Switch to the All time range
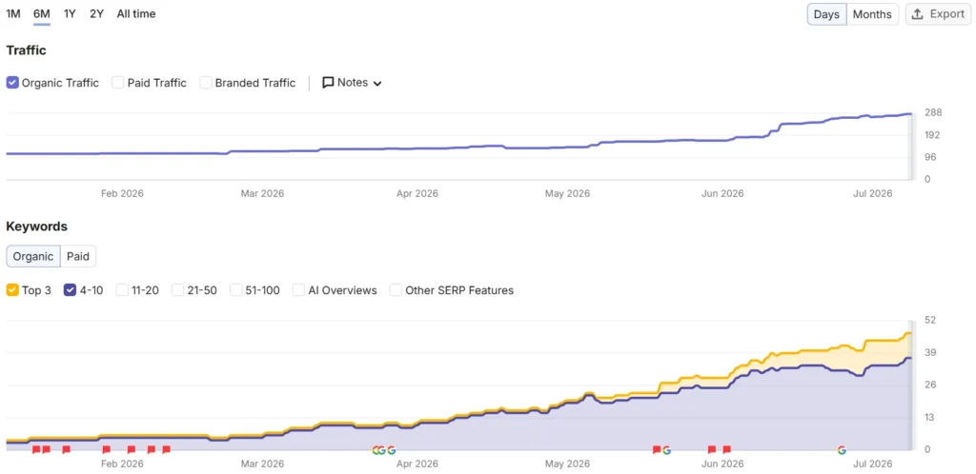This screenshot has width=976, height=474. (x=136, y=13)
